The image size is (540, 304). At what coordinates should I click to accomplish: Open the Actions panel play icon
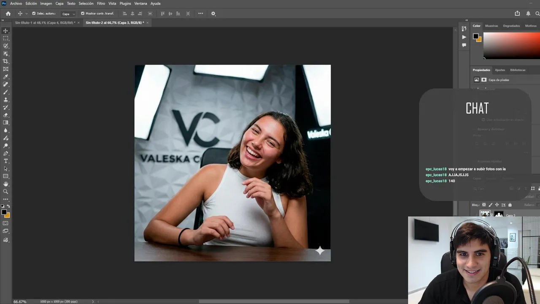[x=464, y=37]
